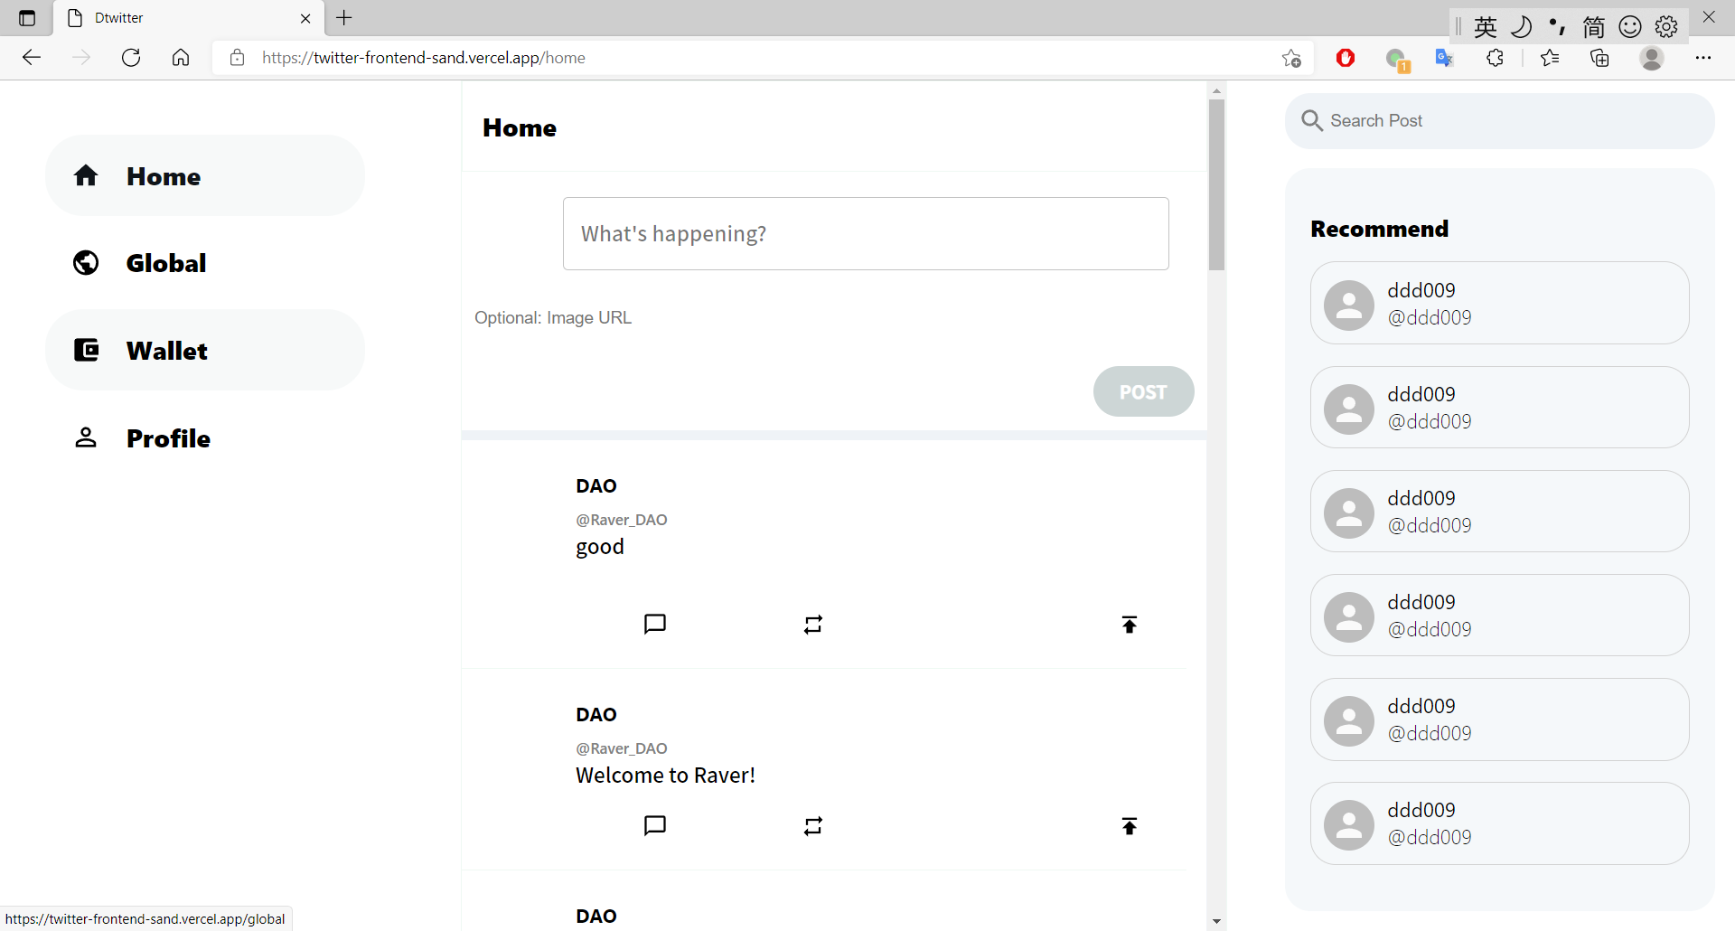Click the IME emoji smiley icon
This screenshot has height=931, width=1735.
click(x=1630, y=27)
